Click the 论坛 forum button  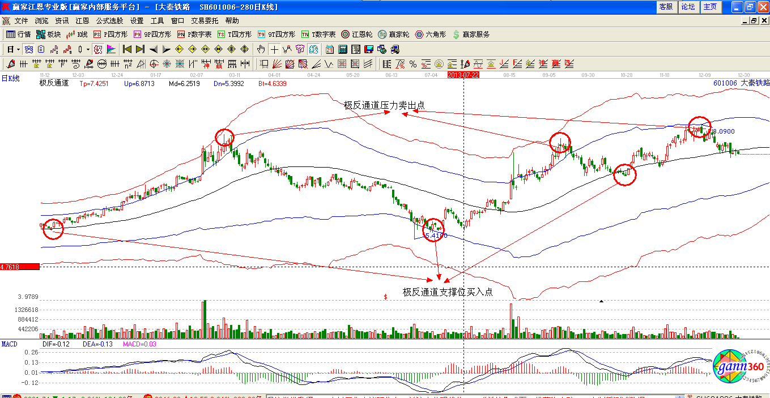click(x=688, y=7)
